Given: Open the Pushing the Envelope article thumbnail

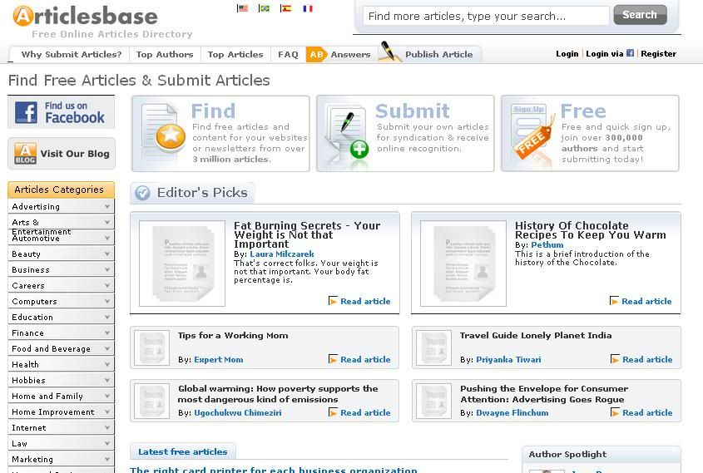Looking at the screenshot, I should pyautogui.click(x=433, y=401).
